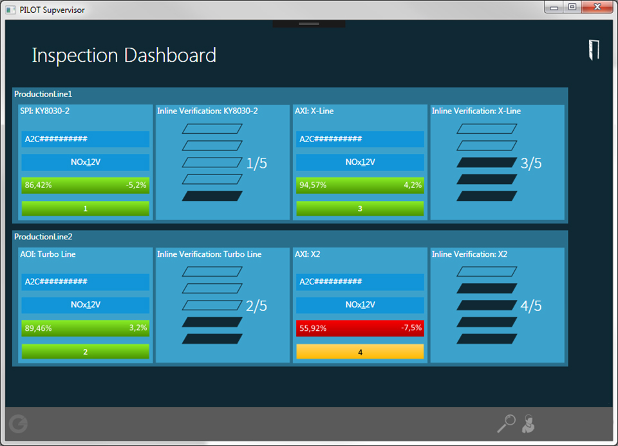Click the exit door icon
618x446 pixels.
click(594, 50)
